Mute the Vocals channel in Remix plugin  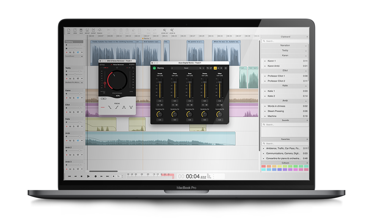click(161, 105)
